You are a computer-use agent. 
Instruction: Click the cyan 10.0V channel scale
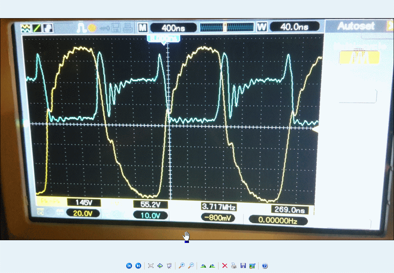tap(150, 216)
